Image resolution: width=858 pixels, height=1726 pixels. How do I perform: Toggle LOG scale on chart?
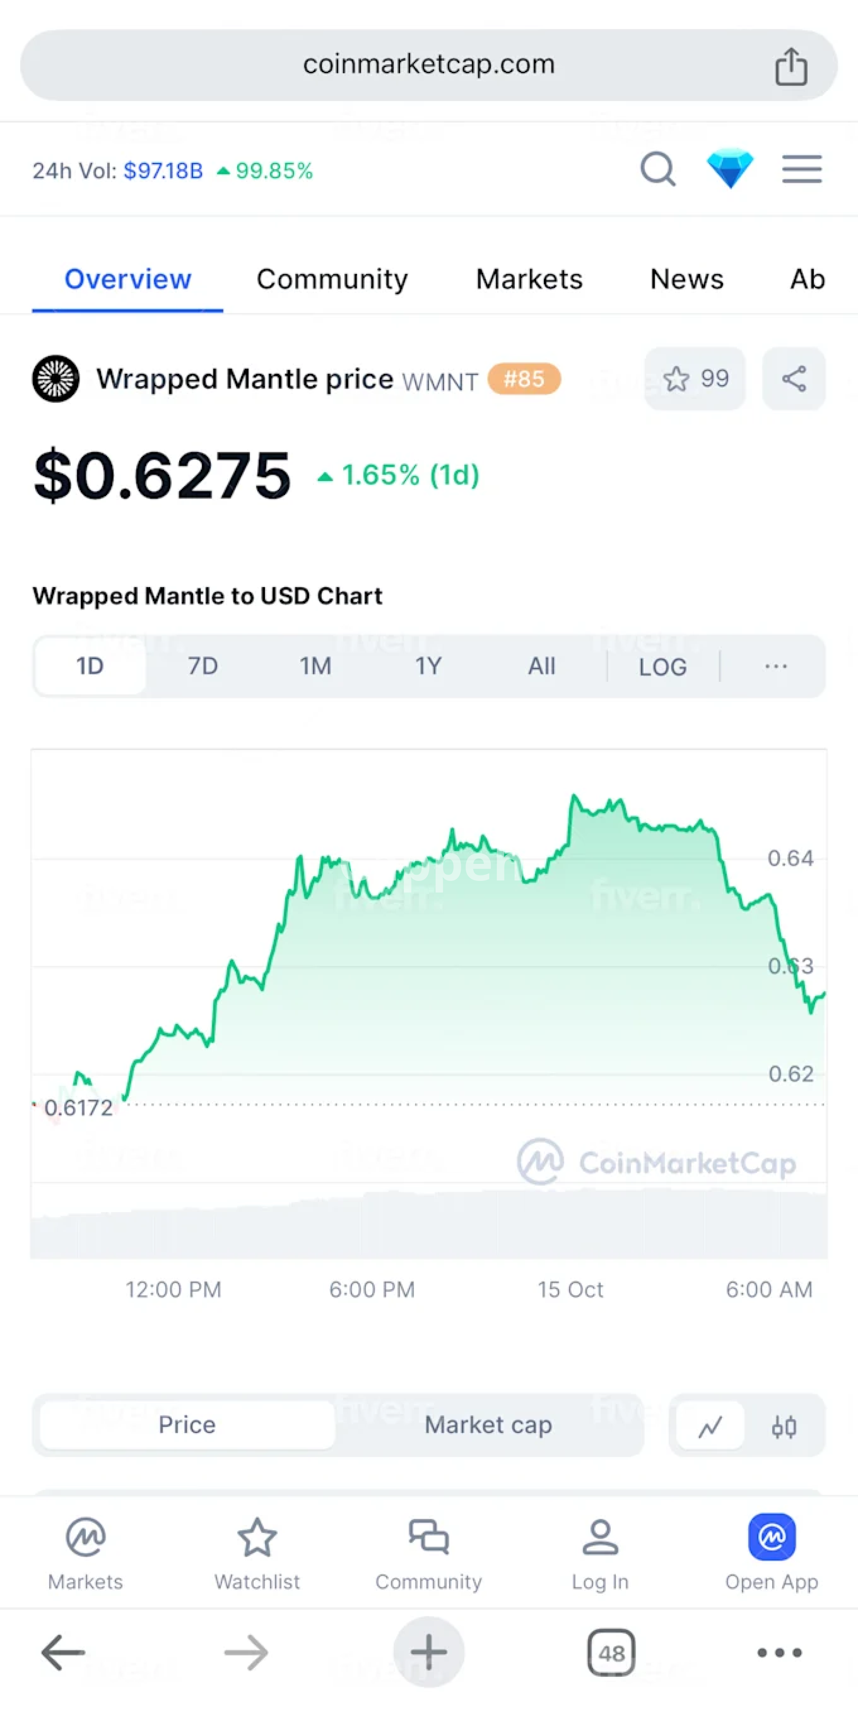click(x=662, y=667)
